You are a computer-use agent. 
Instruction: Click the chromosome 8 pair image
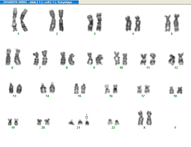click(67, 58)
